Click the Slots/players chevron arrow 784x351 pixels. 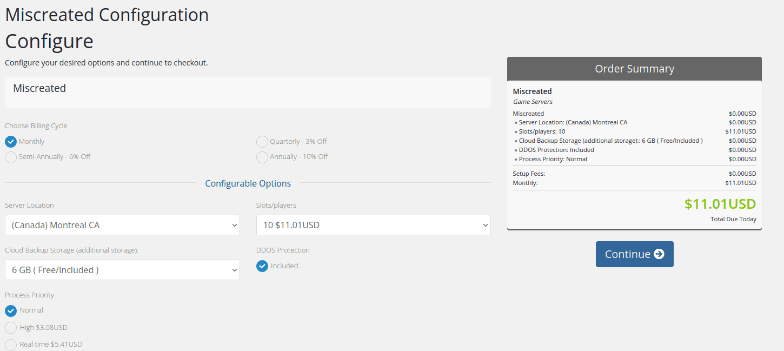coord(485,225)
